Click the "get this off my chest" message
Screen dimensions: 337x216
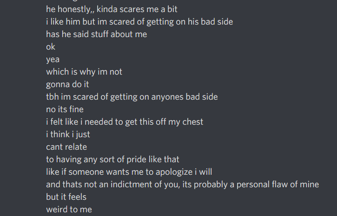(x=125, y=122)
